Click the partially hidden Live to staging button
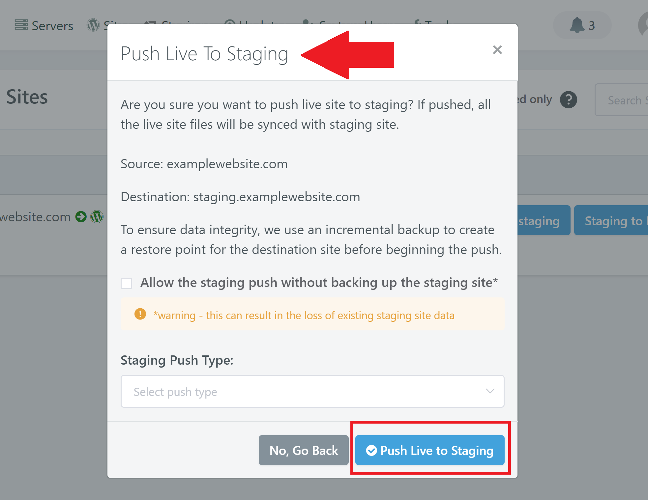The width and height of the screenshot is (648, 500). 544,220
